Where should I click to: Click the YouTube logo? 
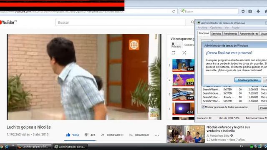8,22
